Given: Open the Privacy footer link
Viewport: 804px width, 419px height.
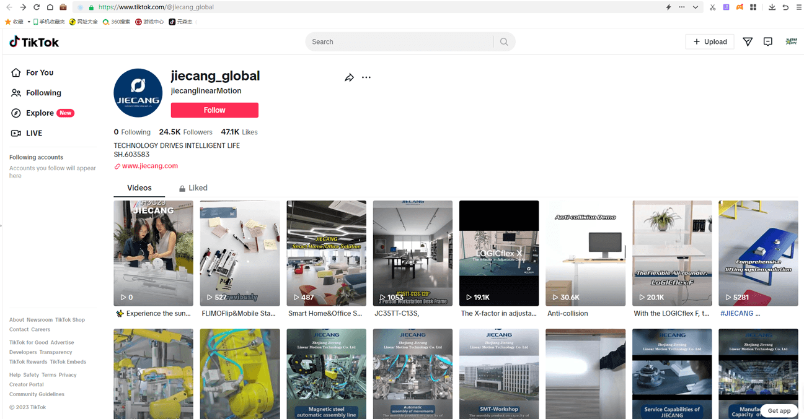Looking at the screenshot, I should pyautogui.click(x=68, y=375).
